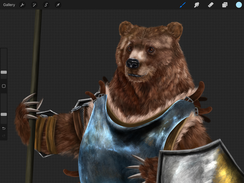Click the brush size slider handle
Viewport: 244px width, 183px height.
(x=4, y=72)
